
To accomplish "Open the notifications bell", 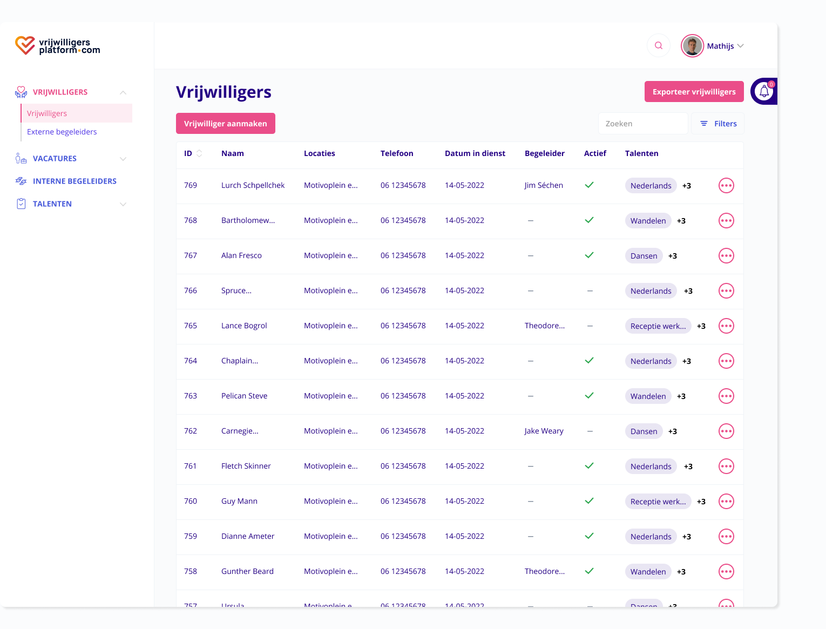I will click(x=764, y=92).
